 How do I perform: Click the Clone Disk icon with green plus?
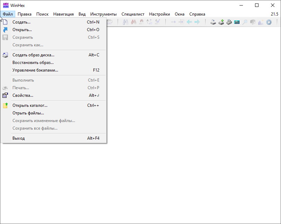(x=221, y=22)
